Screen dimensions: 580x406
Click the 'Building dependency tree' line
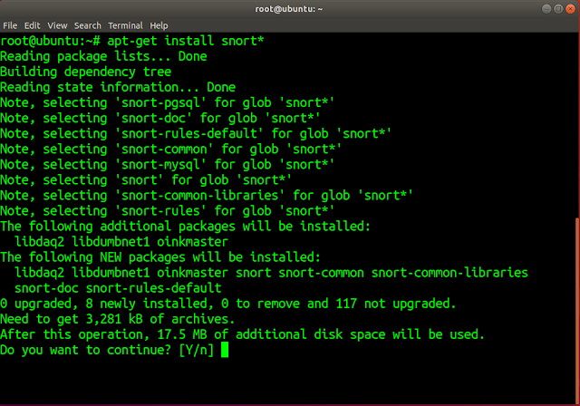(x=86, y=72)
